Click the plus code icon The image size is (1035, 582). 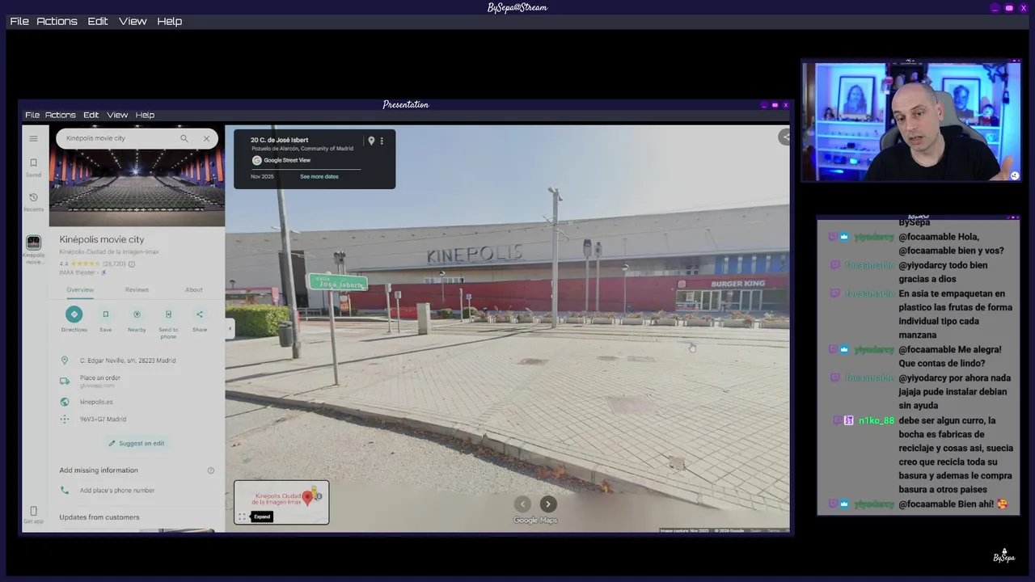coord(65,419)
